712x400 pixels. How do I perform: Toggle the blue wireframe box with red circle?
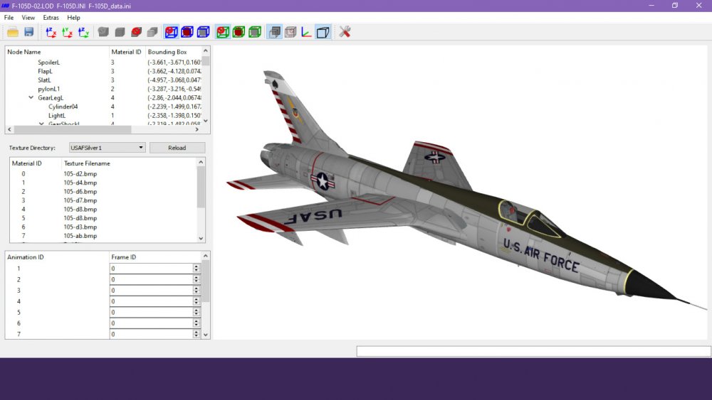coord(171,32)
